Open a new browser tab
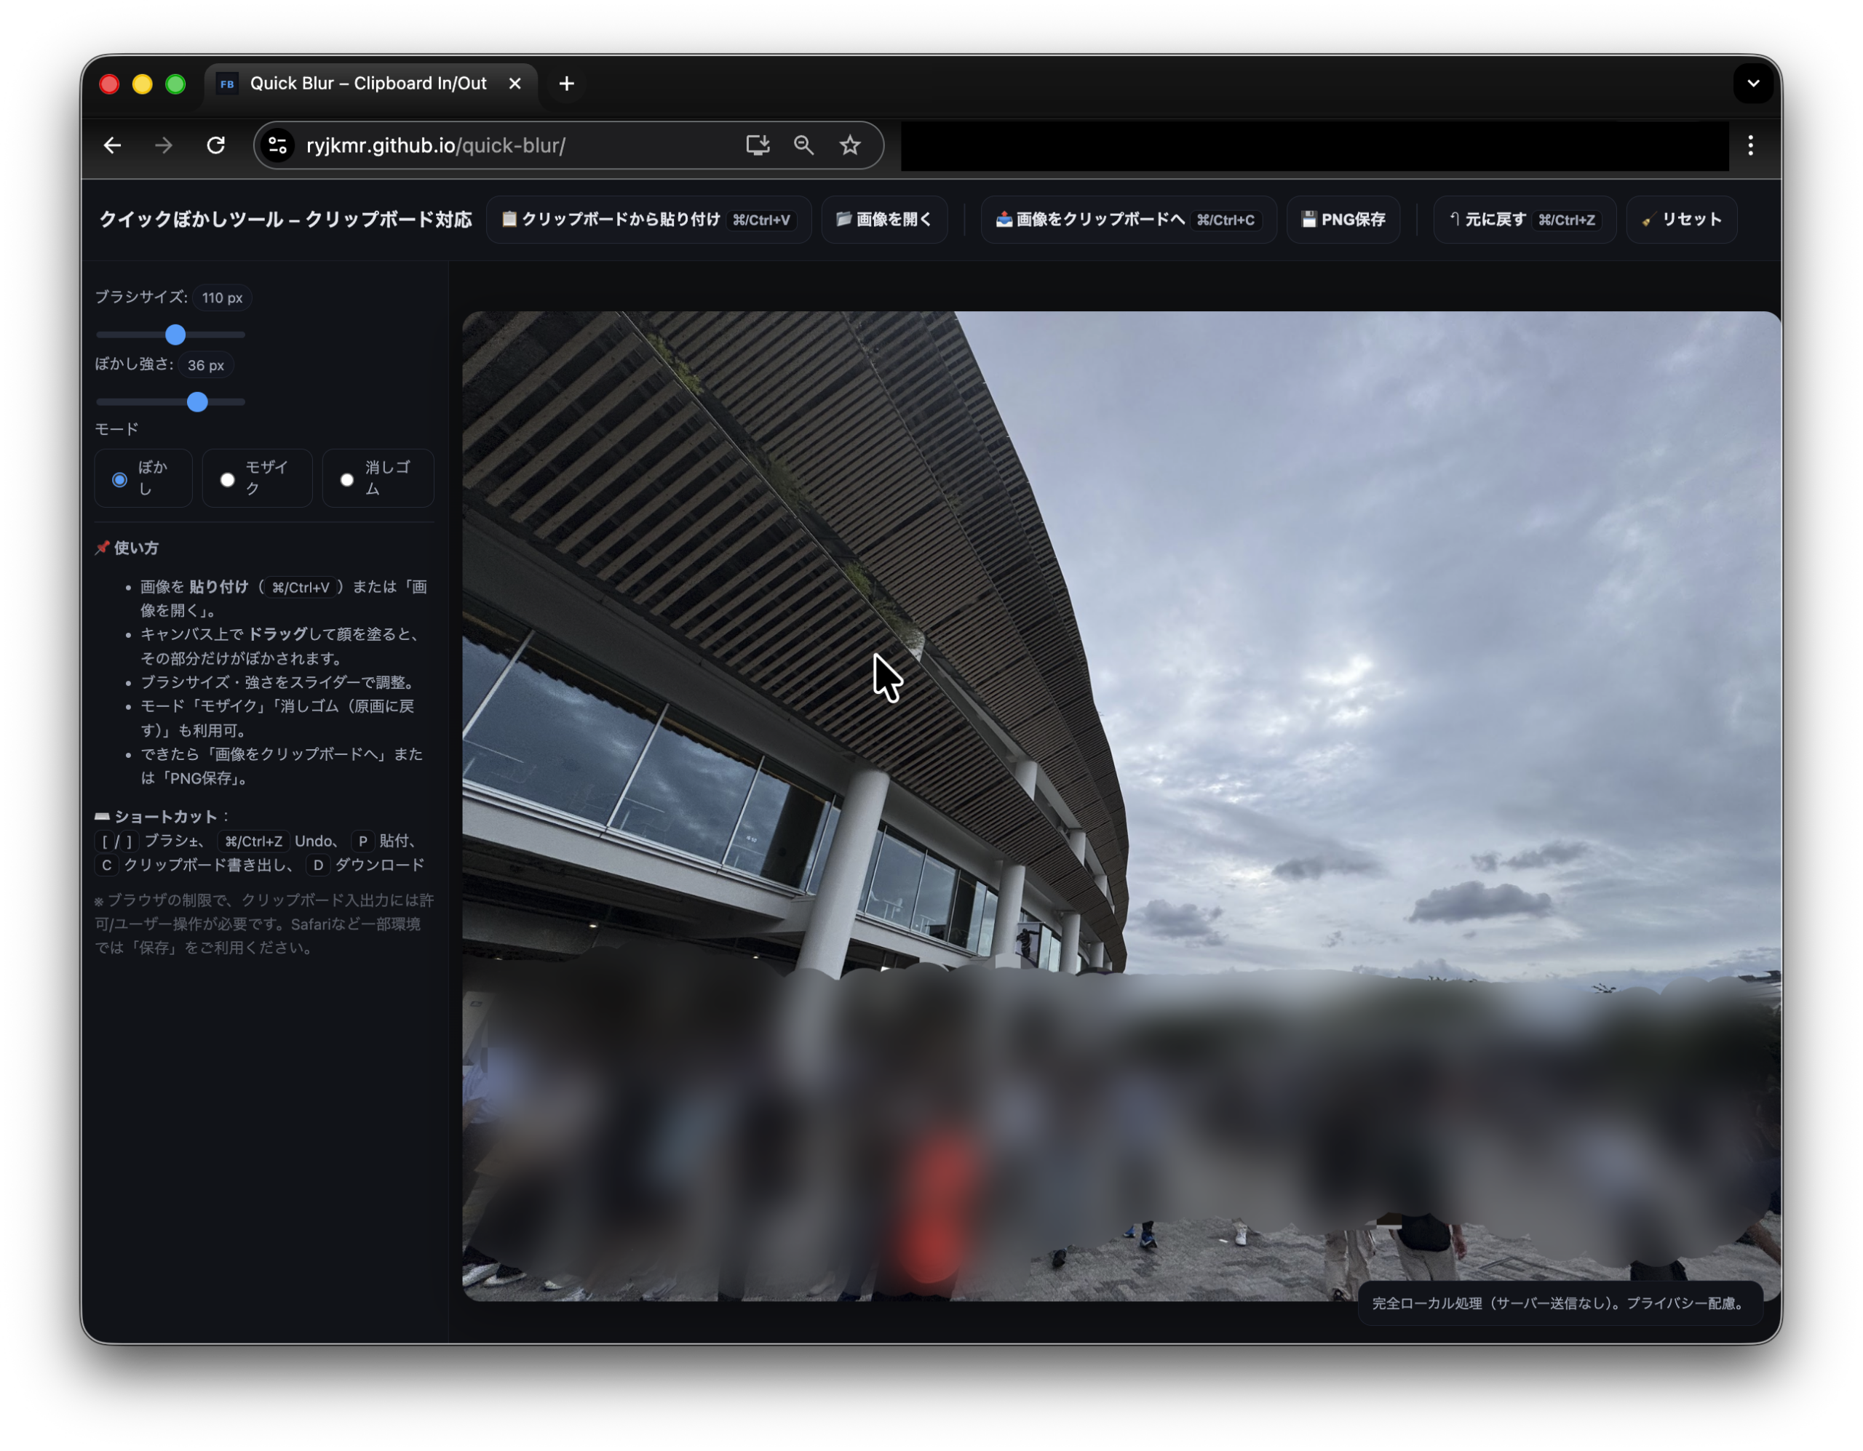1863x1451 pixels. point(566,84)
